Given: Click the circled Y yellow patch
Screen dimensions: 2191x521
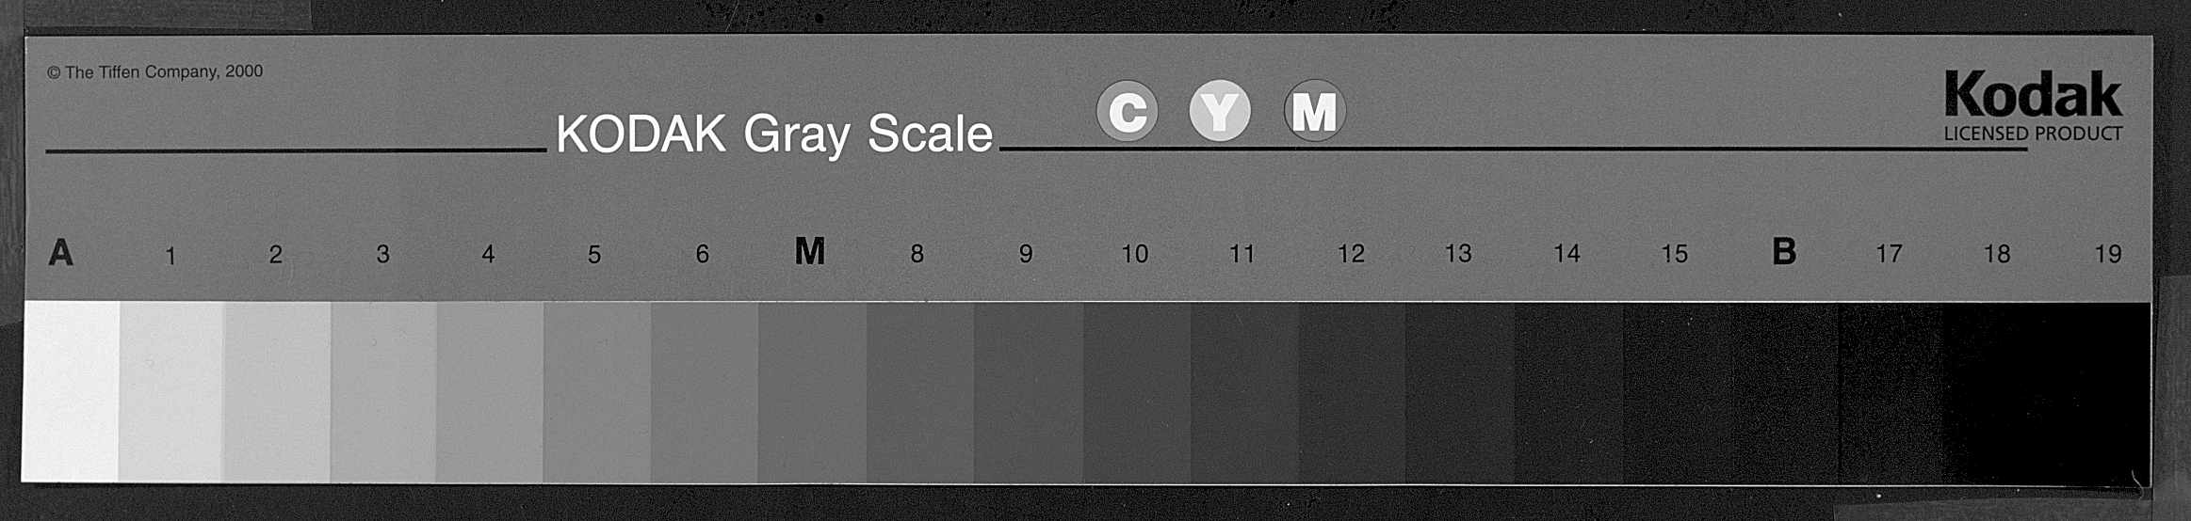Looking at the screenshot, I should coord(1220,112).
